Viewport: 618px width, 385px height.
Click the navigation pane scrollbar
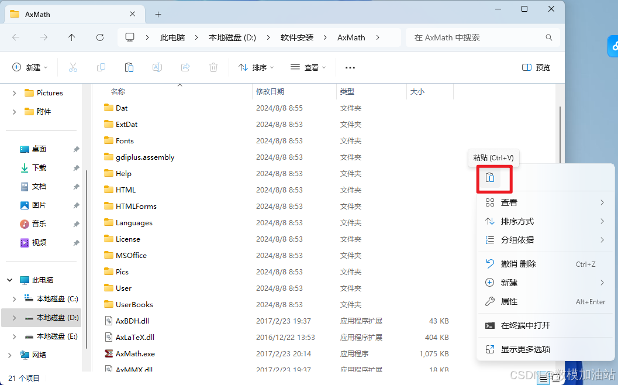[87, 259]
